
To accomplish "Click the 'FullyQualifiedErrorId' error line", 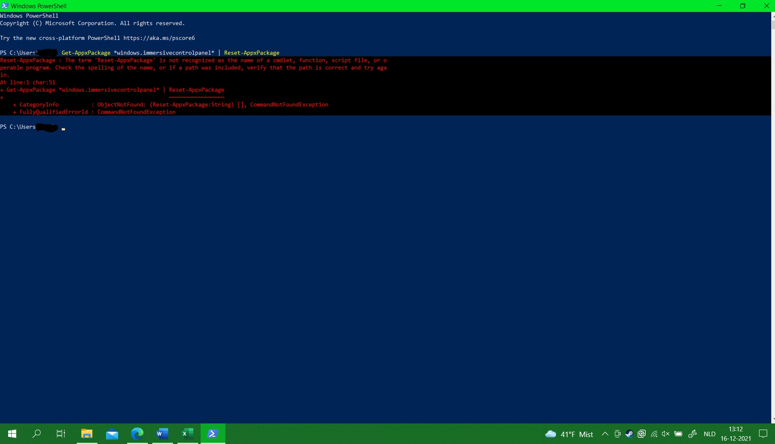I will pyautogui.click(x=94, y=112).
